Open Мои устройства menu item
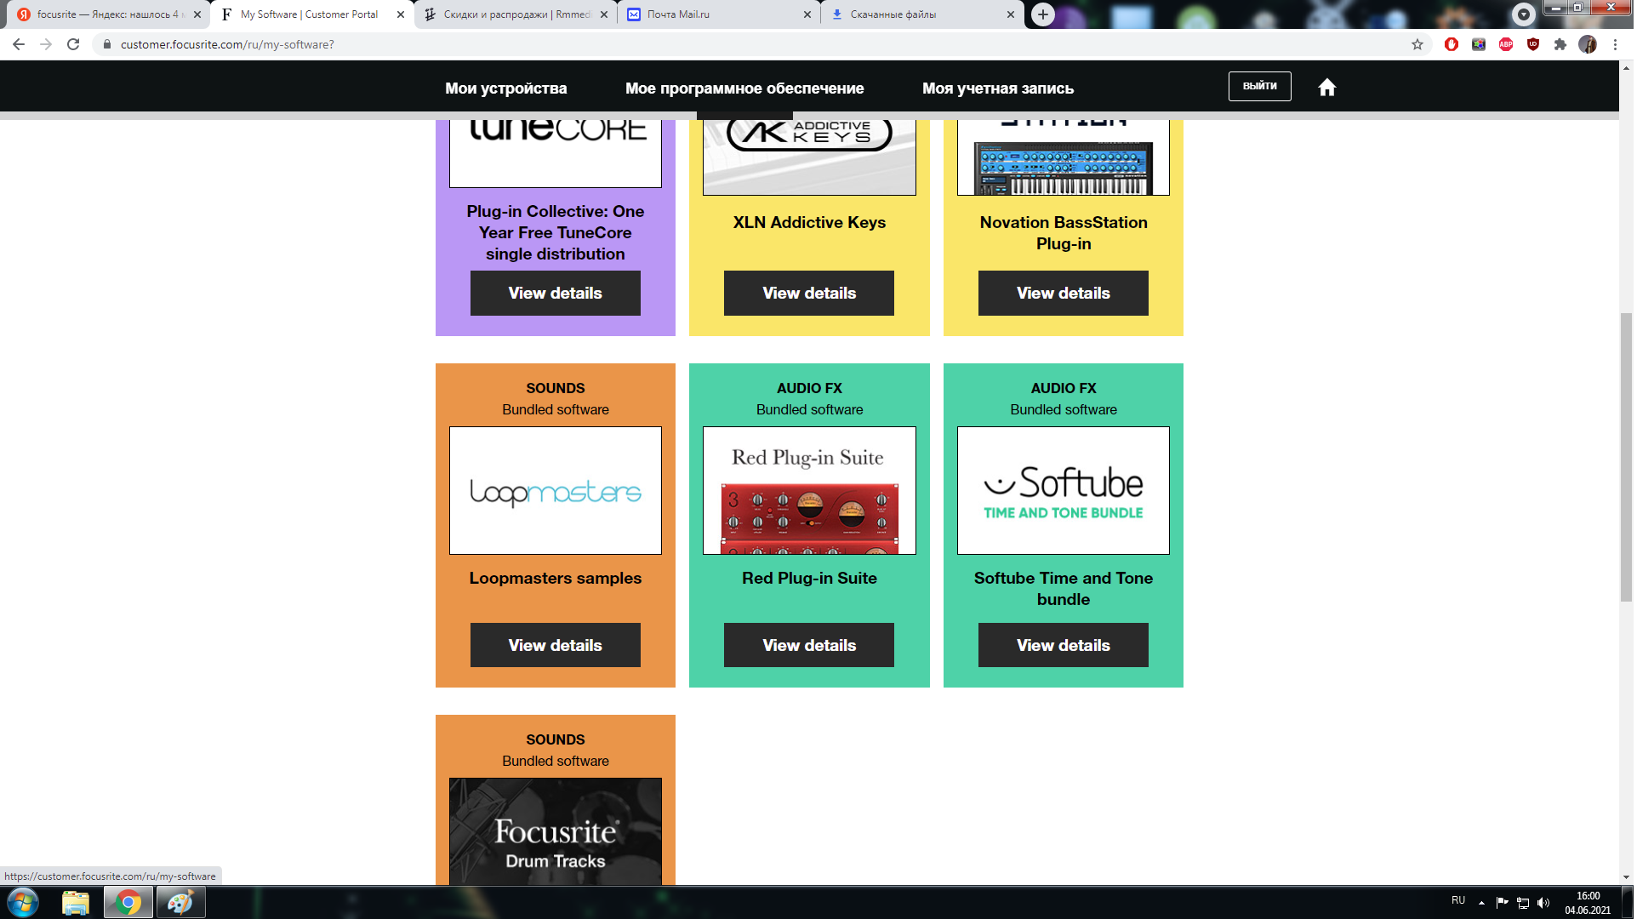The image size is (1637, 919). coord(506,88)
